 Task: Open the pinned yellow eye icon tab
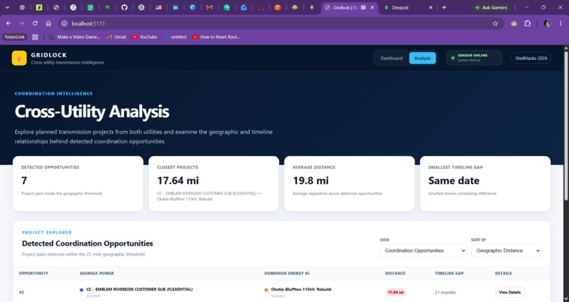(294, 7)
